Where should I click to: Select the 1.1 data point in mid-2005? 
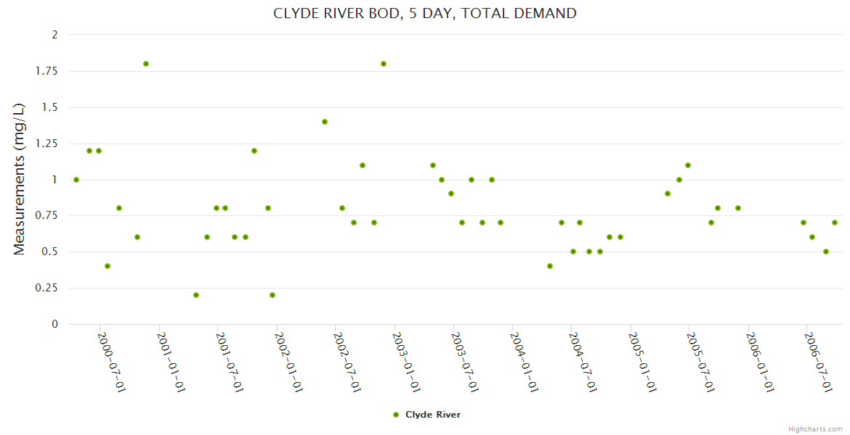click(688, 165)
